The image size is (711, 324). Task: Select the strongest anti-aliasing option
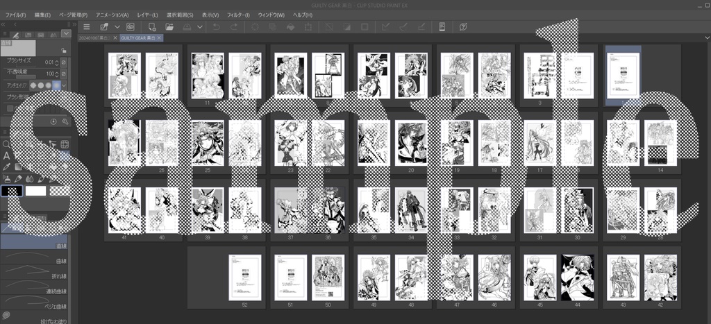point(56,85)
